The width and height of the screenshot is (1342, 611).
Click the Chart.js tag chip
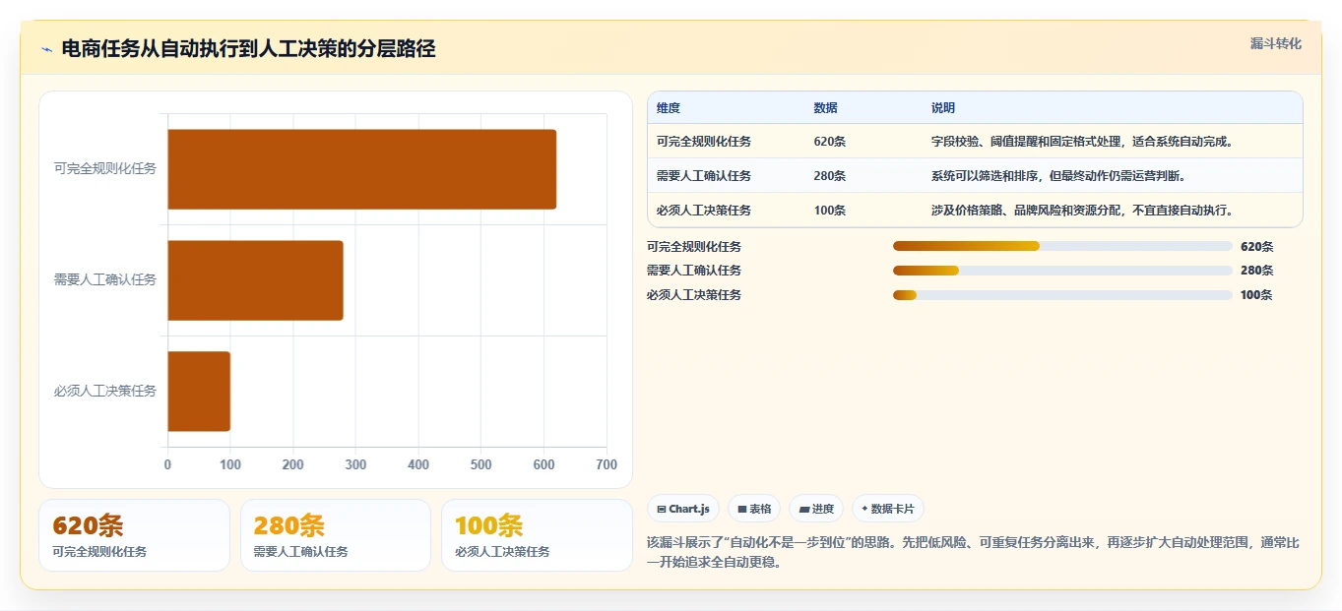pyautogui.click(x=683, y=509)
